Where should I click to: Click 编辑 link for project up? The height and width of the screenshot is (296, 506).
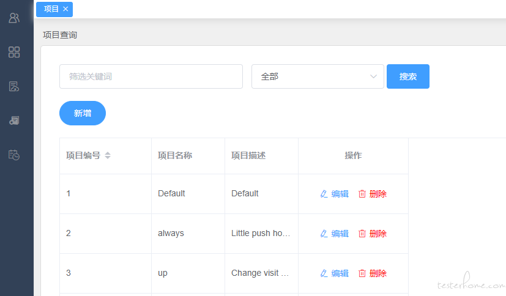coord(340,273)
